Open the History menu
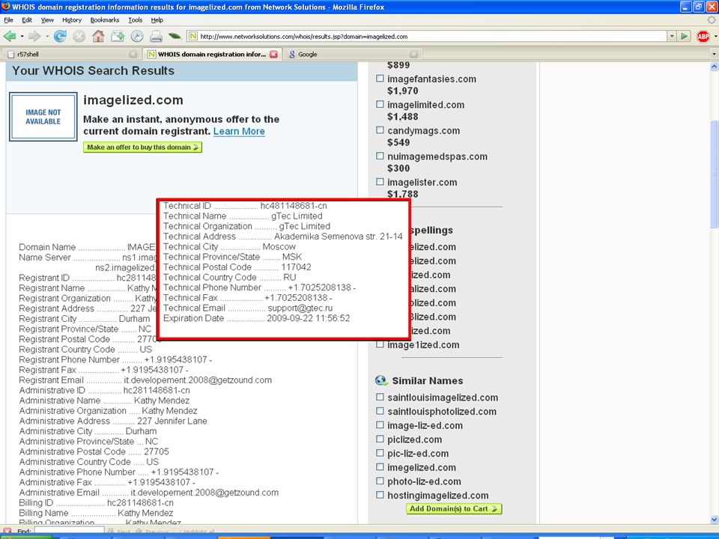The image size is (719, 539). tap(72, 19)
